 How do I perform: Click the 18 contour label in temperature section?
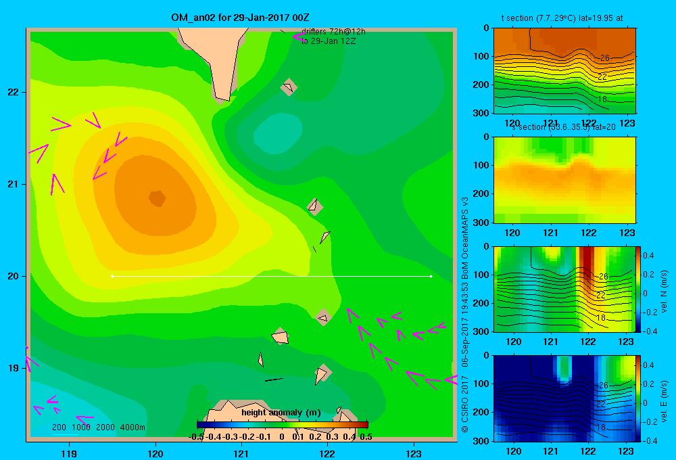pyautogui.click(x=602, y=99)
